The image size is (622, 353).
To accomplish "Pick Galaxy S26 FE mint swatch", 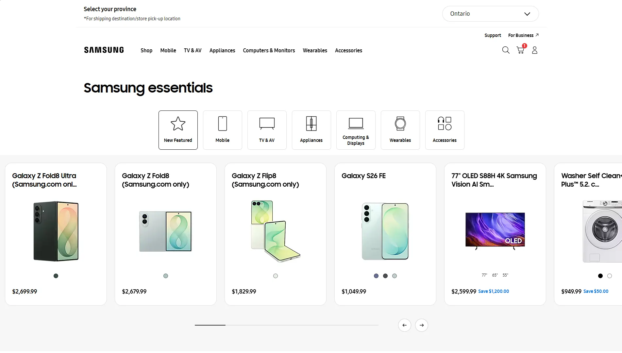I will tap(395, 276).
